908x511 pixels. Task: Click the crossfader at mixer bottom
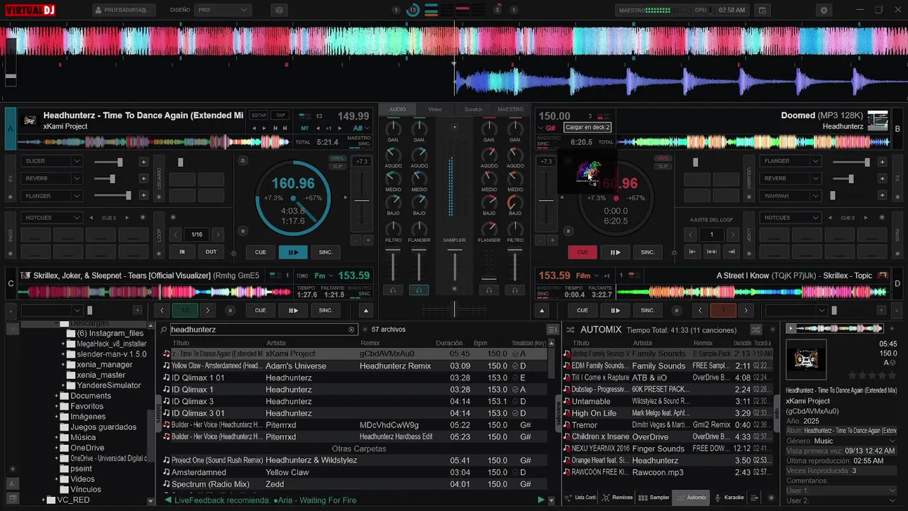[455, 309]
